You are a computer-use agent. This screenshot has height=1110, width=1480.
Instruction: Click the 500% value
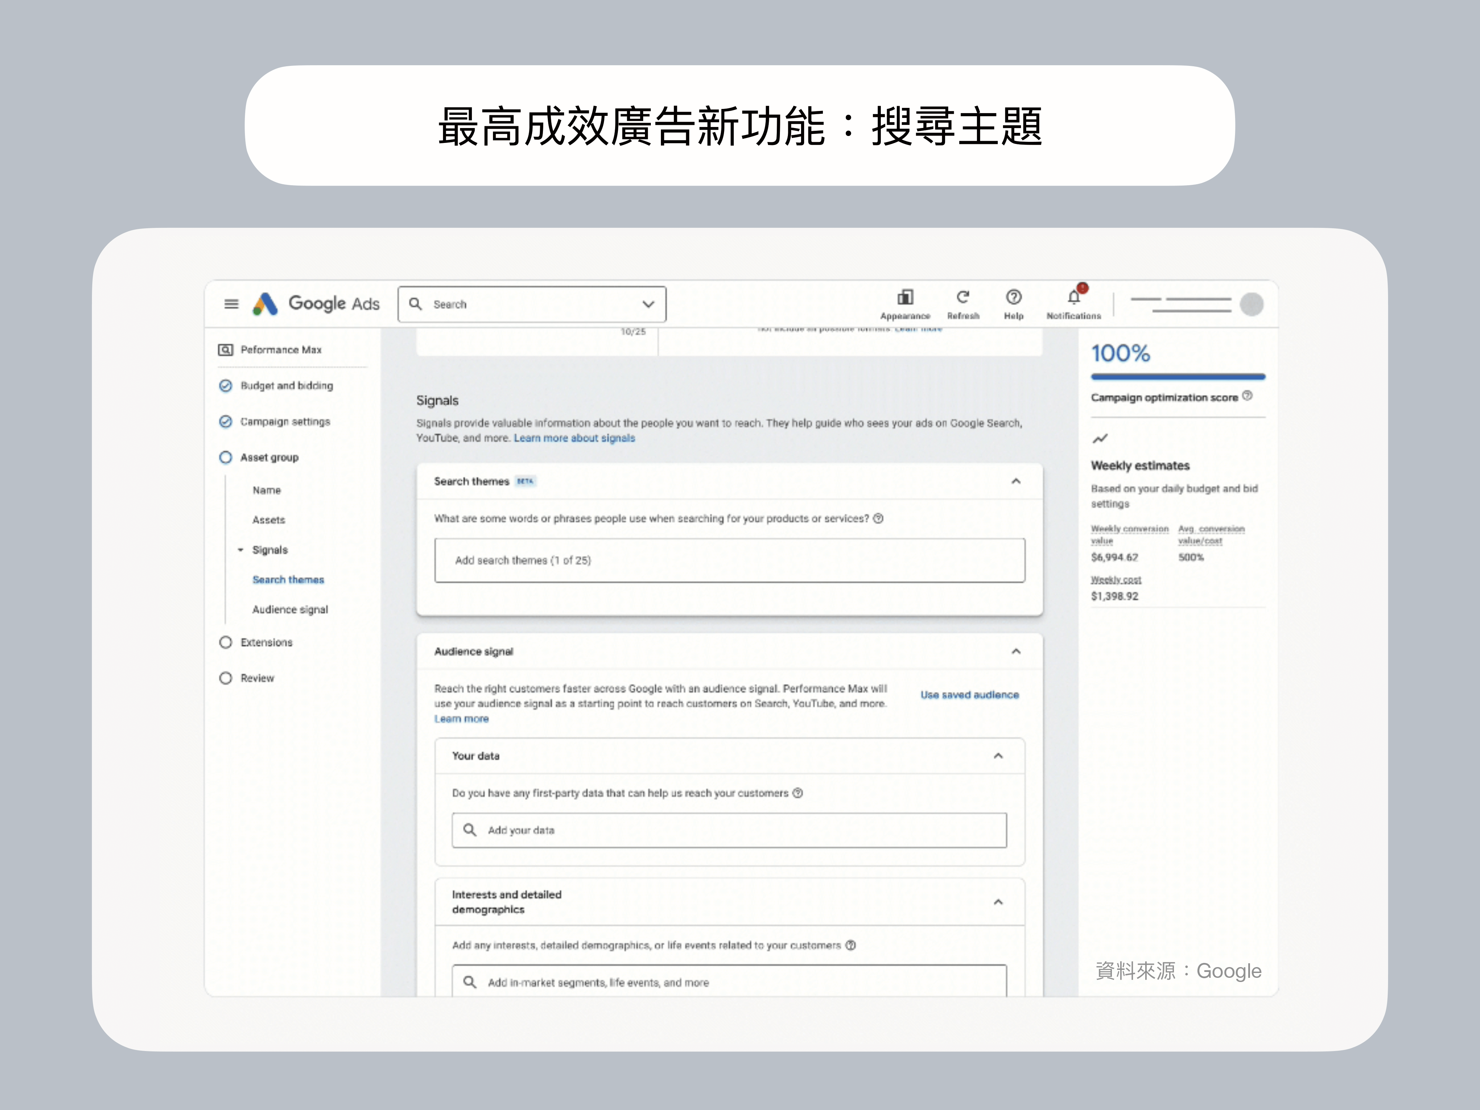[x=1190, y=557]
